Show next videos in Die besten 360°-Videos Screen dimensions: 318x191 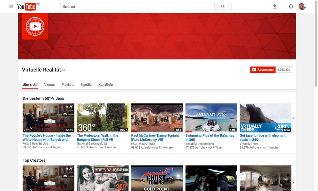293,118
